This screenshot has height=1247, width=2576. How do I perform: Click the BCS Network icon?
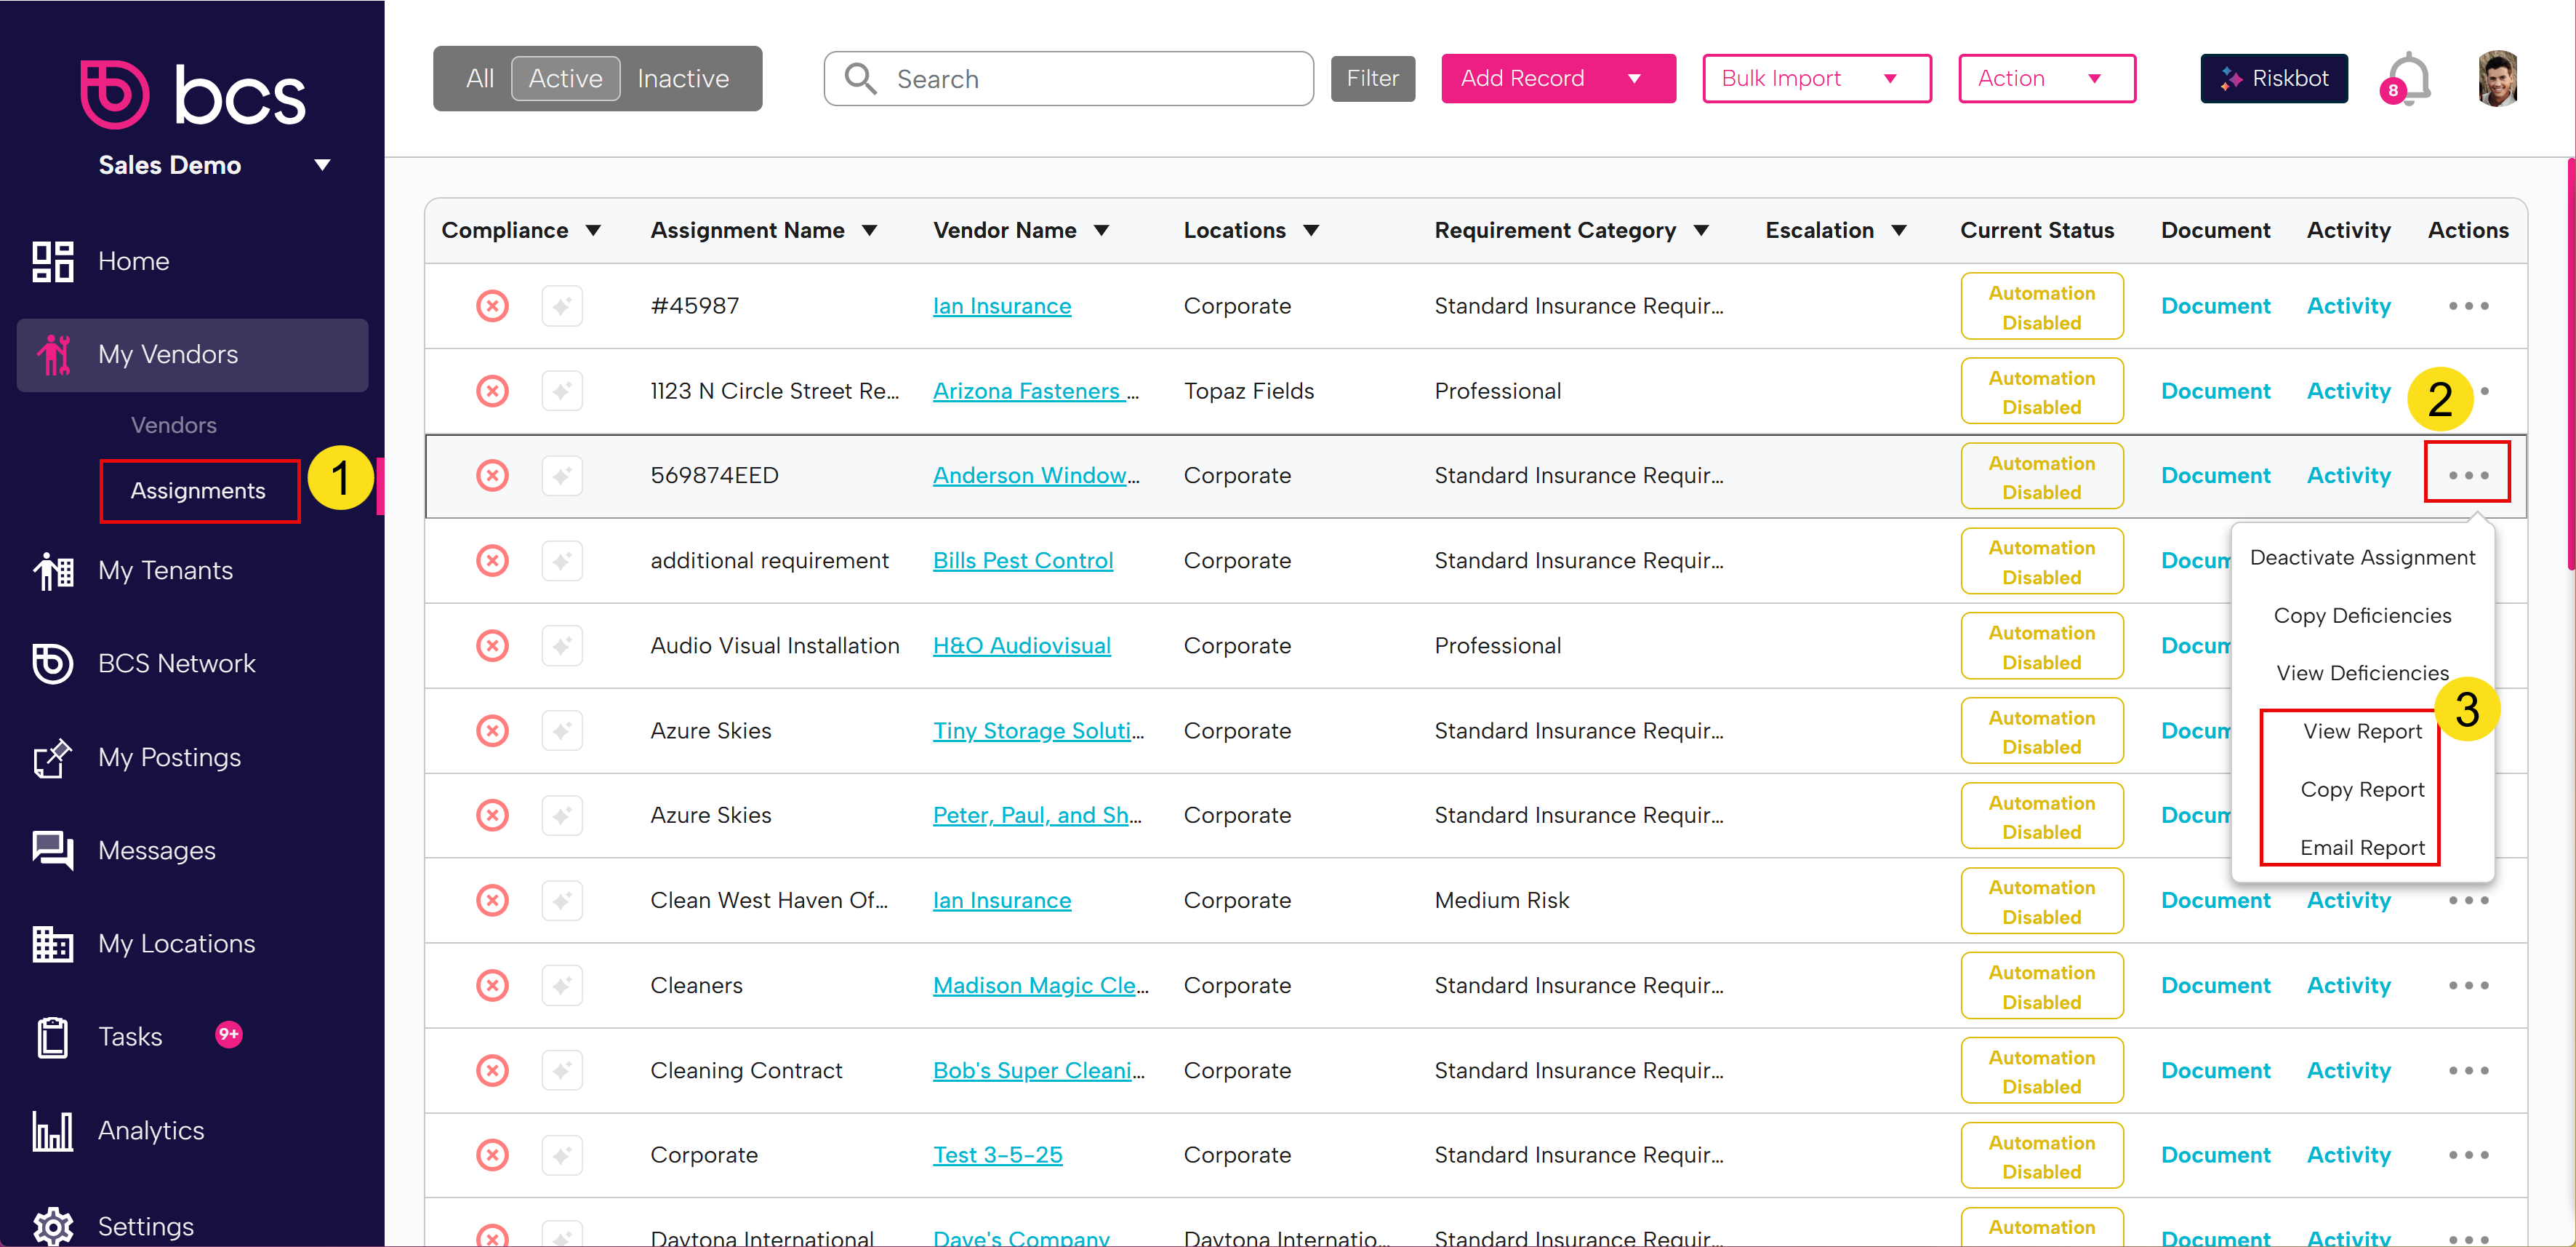tap(52, 664)
